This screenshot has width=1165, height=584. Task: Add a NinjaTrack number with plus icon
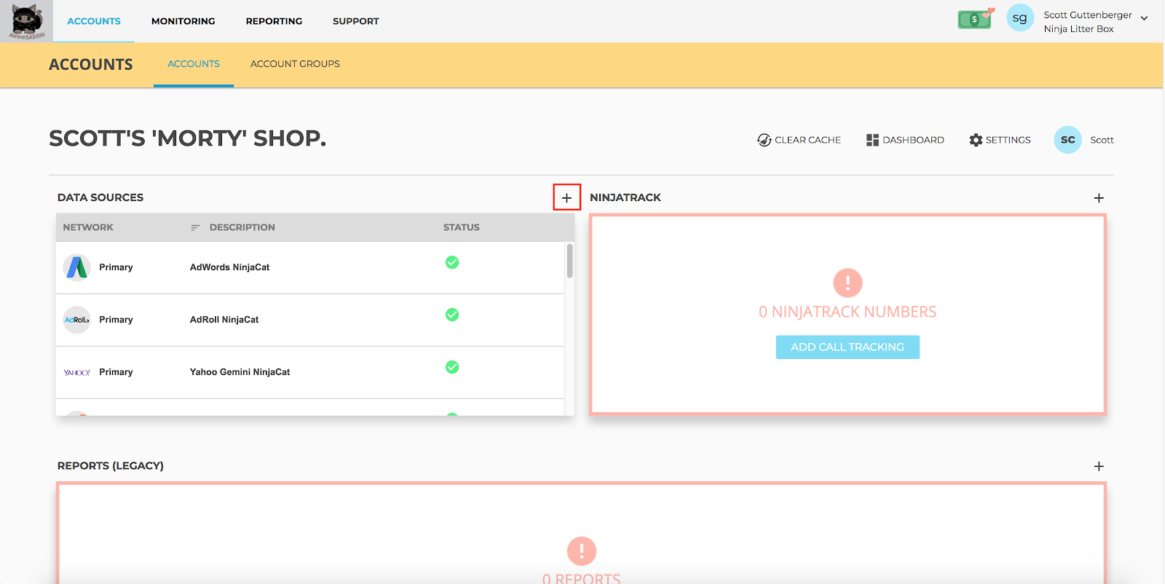click(x=1099, y=198)
